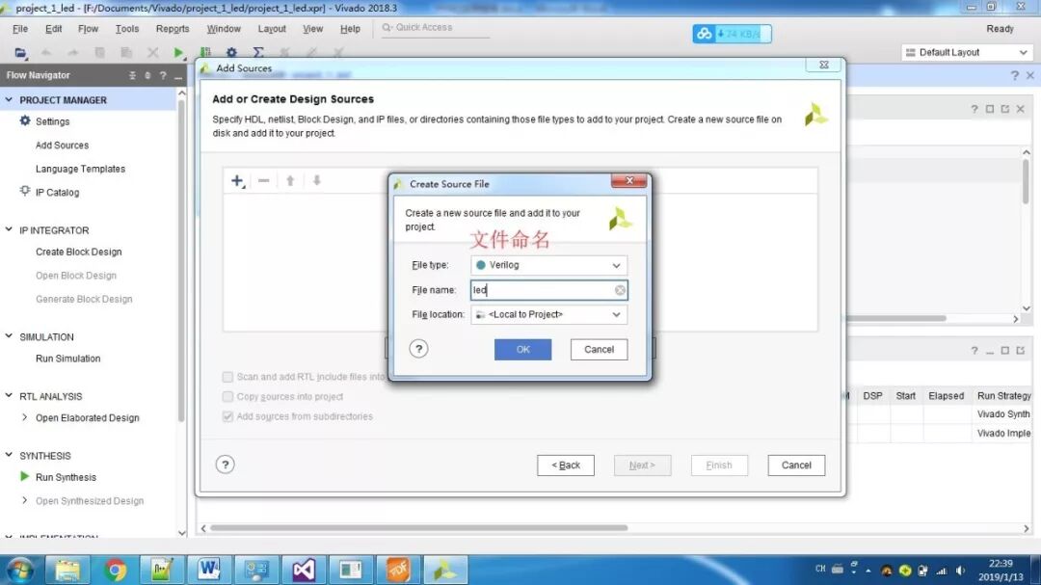This screenshot has width=1041, height=585.
Task: Open the File menu
Action: coord(20,29)
